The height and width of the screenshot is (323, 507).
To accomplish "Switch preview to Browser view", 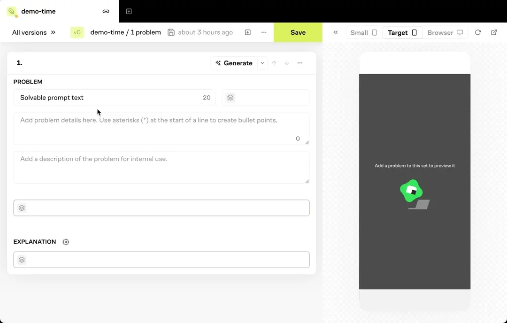I will [445, 33].
